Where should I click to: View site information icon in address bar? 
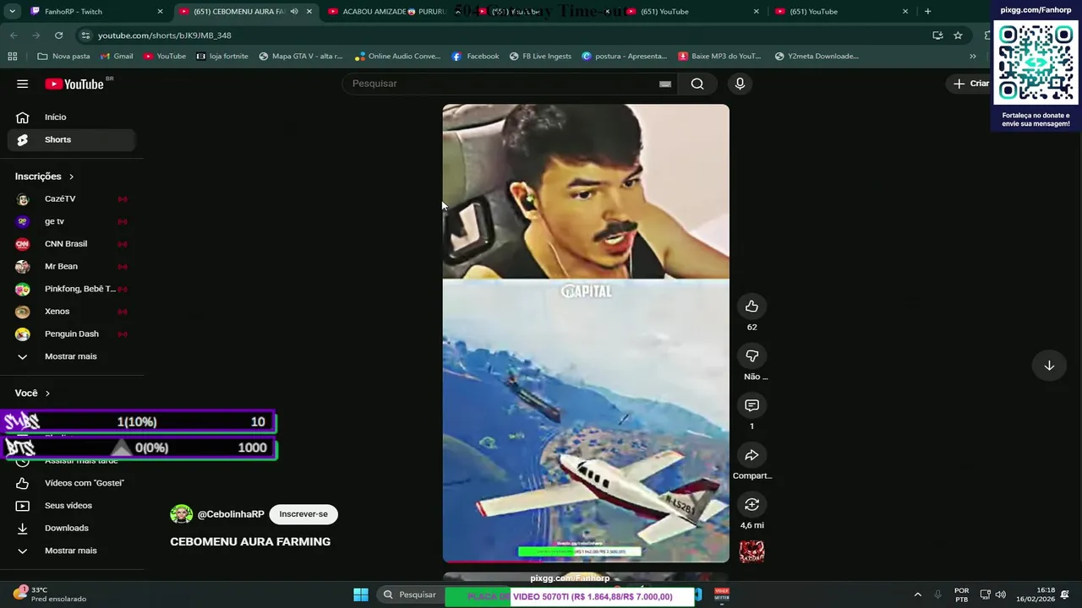85,35
